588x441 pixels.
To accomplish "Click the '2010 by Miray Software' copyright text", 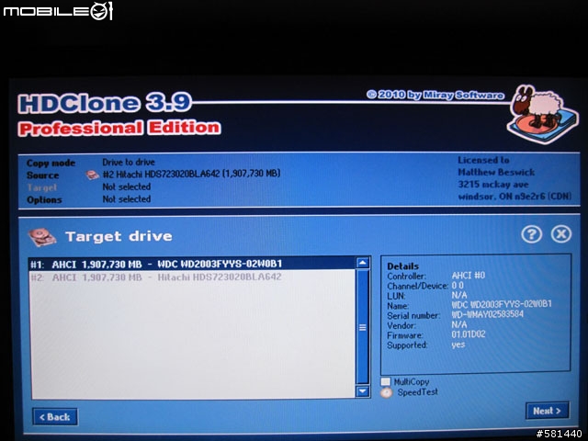I will 435,95.
